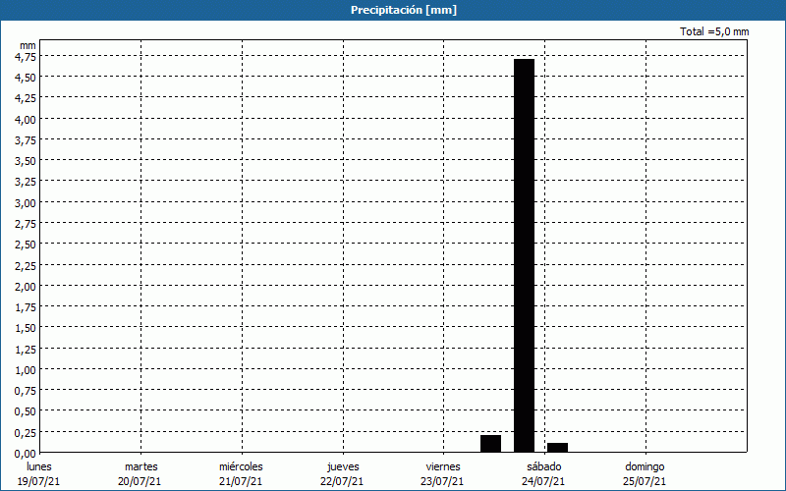Select the jueves day label
The width and height of the screenshot is (786, 491).
(x=343, y=466)
